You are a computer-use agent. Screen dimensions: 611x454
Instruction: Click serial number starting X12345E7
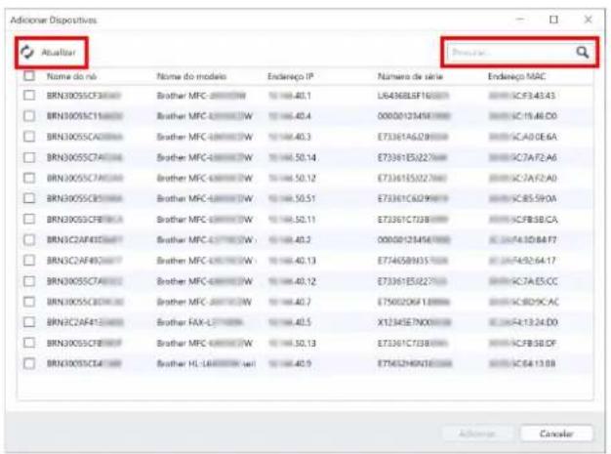(414, 322)
